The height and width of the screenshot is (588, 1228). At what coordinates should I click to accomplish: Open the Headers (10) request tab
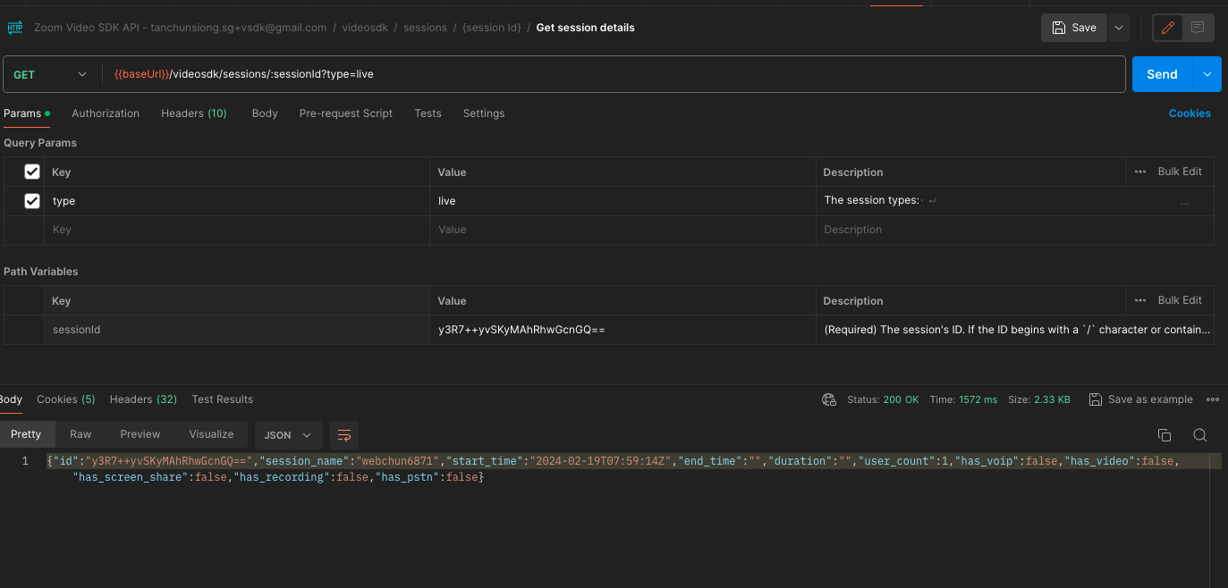(x=194, y=113)
